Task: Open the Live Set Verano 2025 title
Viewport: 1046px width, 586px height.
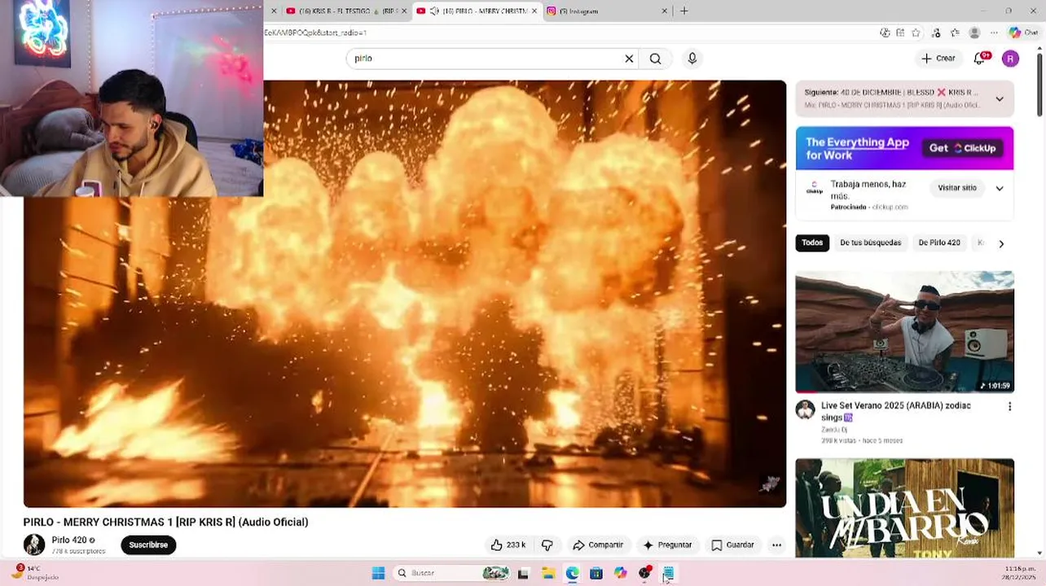Action: [896, 411]
